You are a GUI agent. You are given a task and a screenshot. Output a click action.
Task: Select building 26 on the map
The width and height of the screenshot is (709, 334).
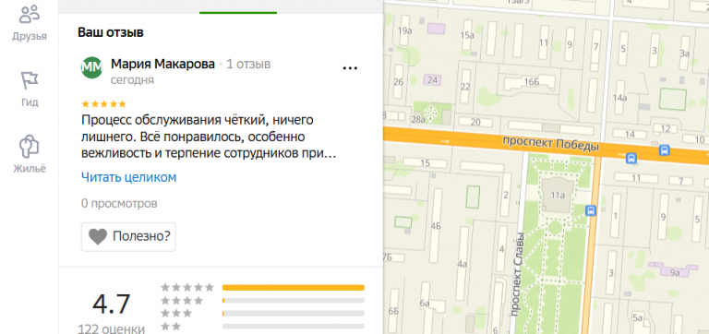[x=399, y=82]
